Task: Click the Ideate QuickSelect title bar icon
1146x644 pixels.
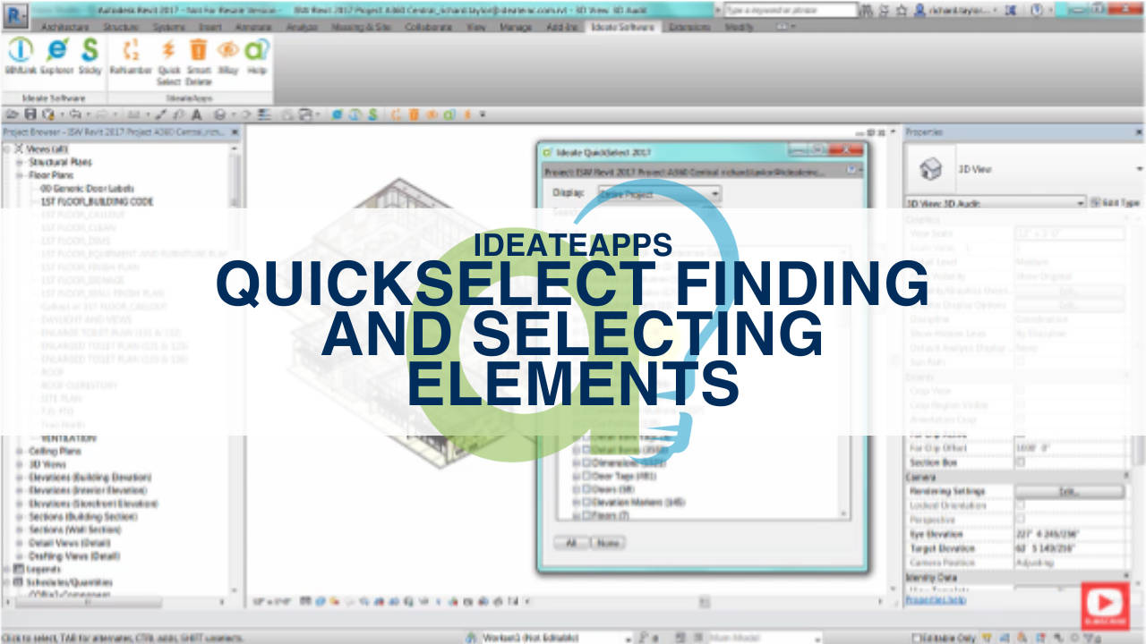Action: coord(549,150)
